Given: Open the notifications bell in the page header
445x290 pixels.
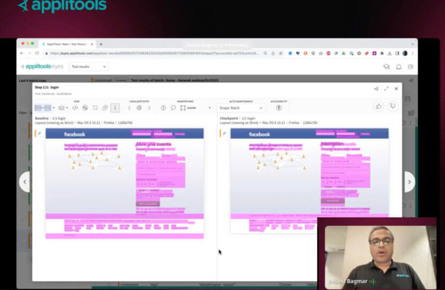Looking at the screenshot, I should pos(399,67).
